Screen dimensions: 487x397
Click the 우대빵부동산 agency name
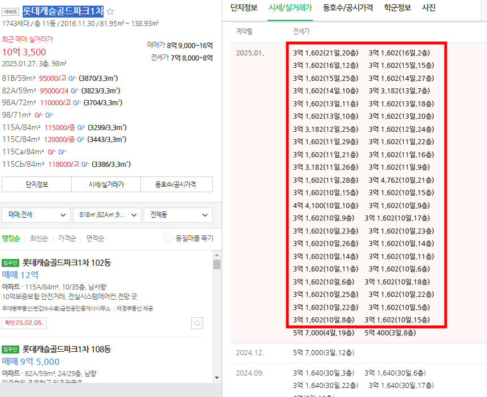56,308
